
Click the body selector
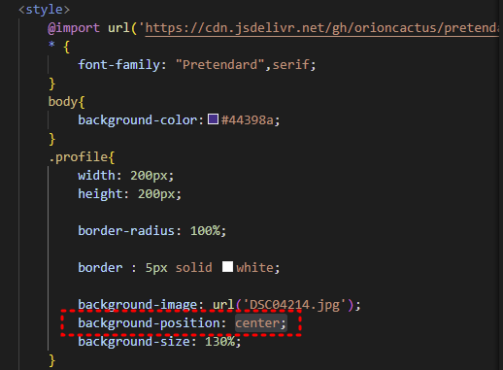pos(63,102)
